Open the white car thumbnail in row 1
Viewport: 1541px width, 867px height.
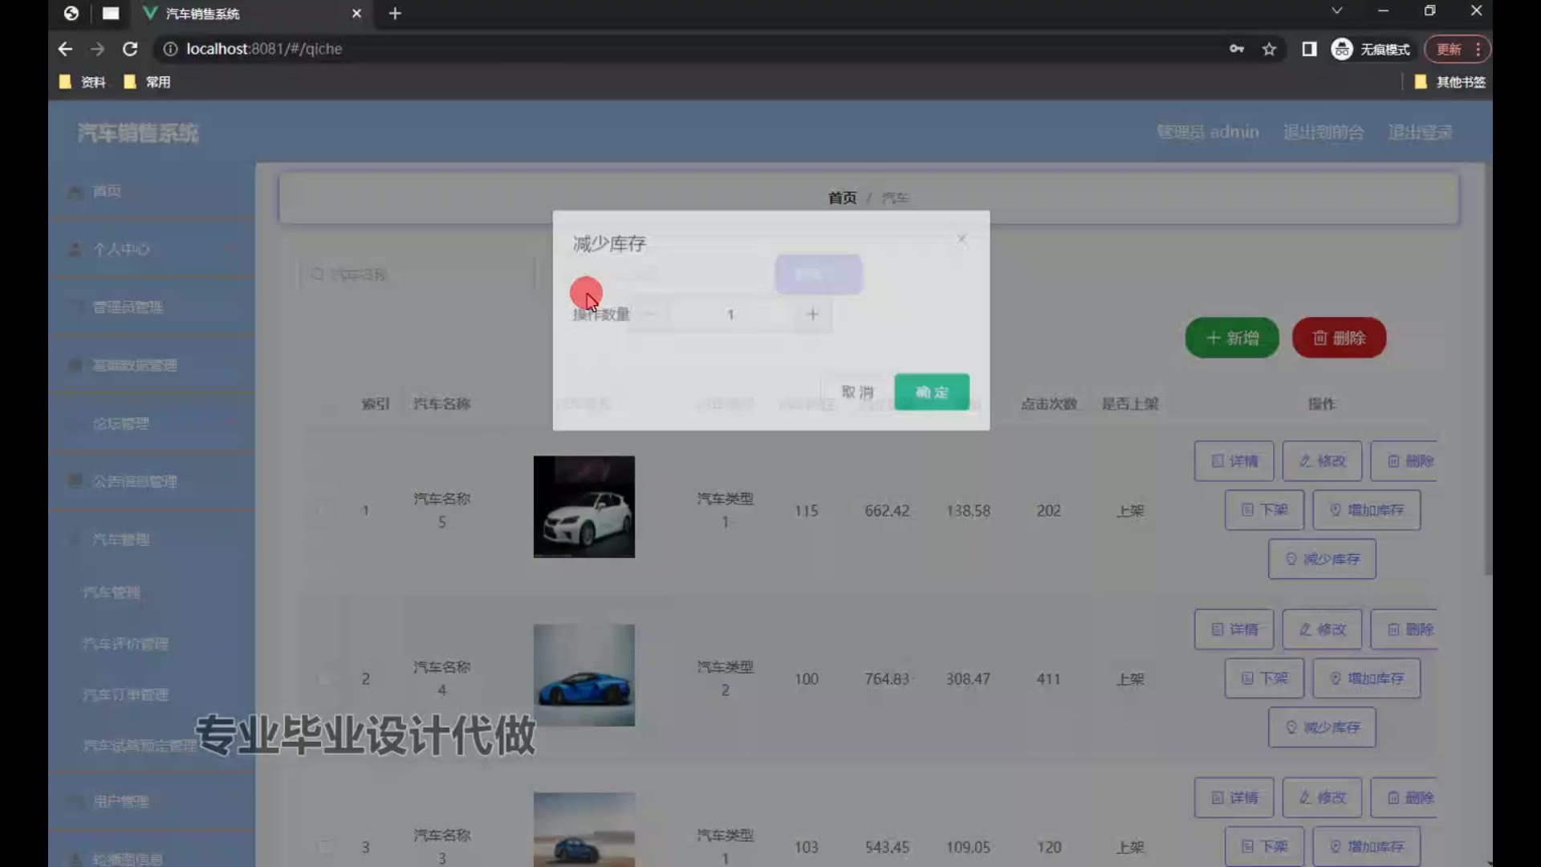click(584, 507)
